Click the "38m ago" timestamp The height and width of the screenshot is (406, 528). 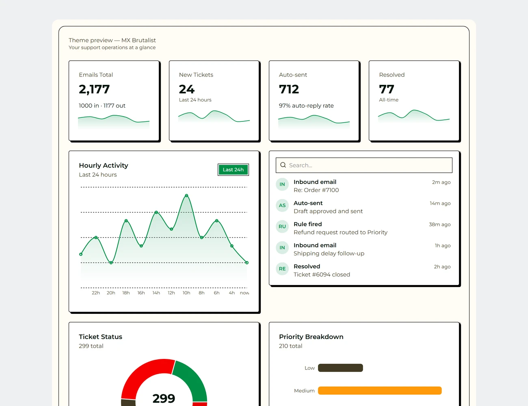tap(440, 225)
